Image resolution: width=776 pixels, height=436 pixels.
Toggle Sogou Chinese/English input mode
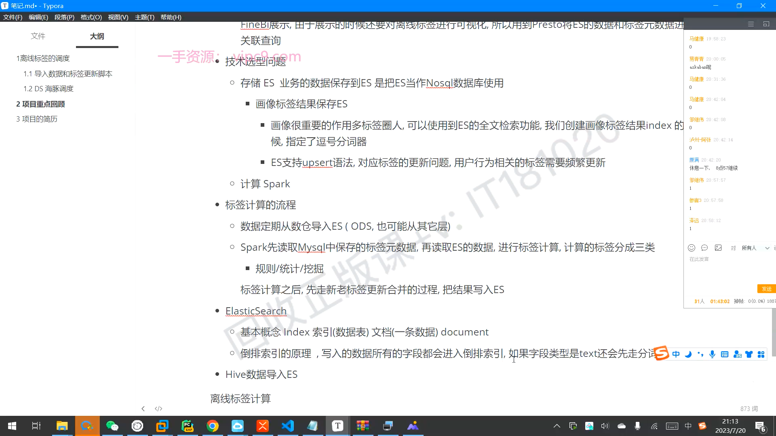point(676,354)
